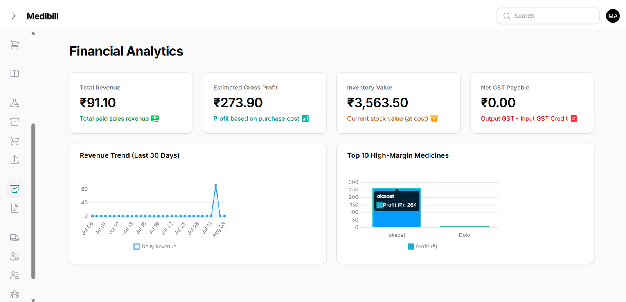Click the Total Revenue card label
This screenshot has height=302, width=626.
pyautogui.click(x=100, y=88)
